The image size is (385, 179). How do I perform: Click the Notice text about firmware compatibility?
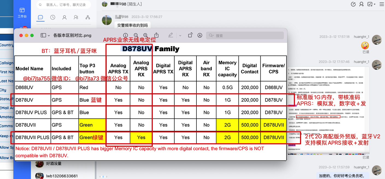point(140,152)
